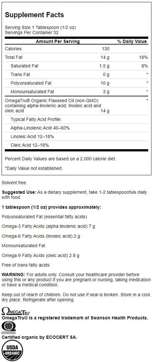Select the Saturated Fat row

point(76,66)
